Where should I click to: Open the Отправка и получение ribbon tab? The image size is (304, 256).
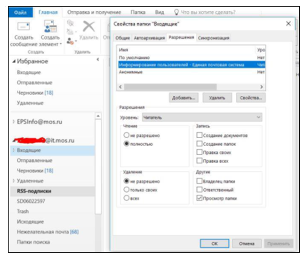(94, 12)
